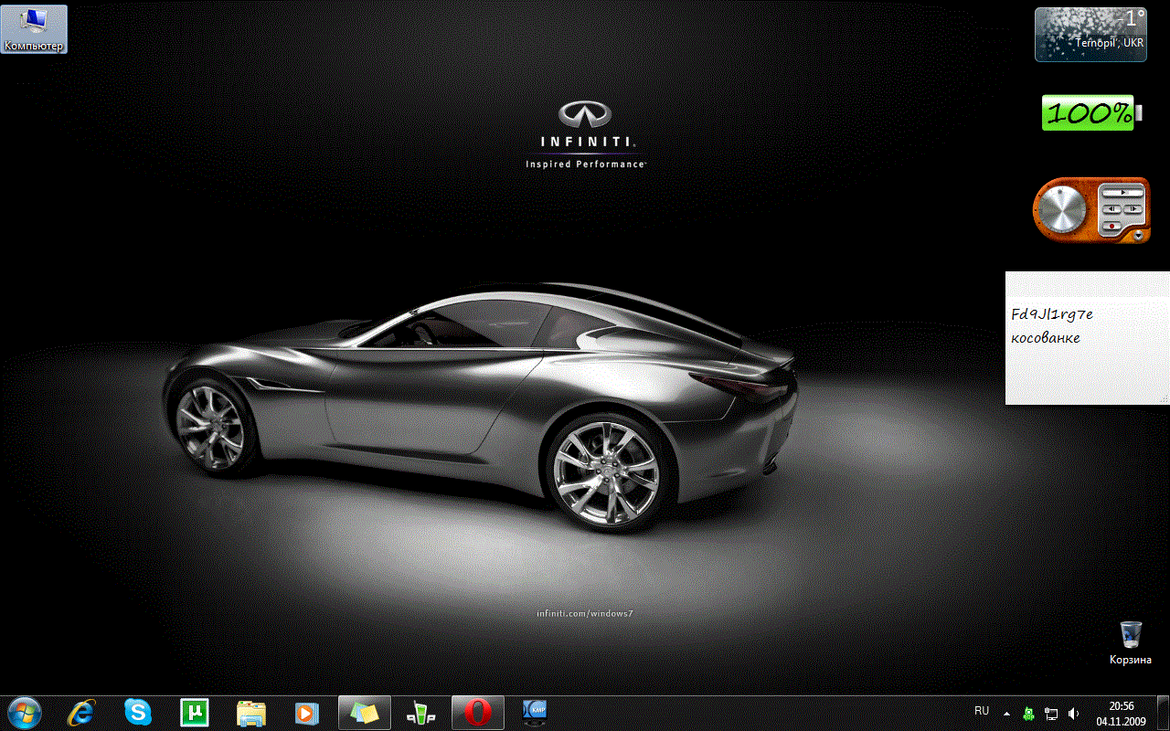
Task: Switch to the Sticky Notes taskbar button
Action: coord(365,712)
